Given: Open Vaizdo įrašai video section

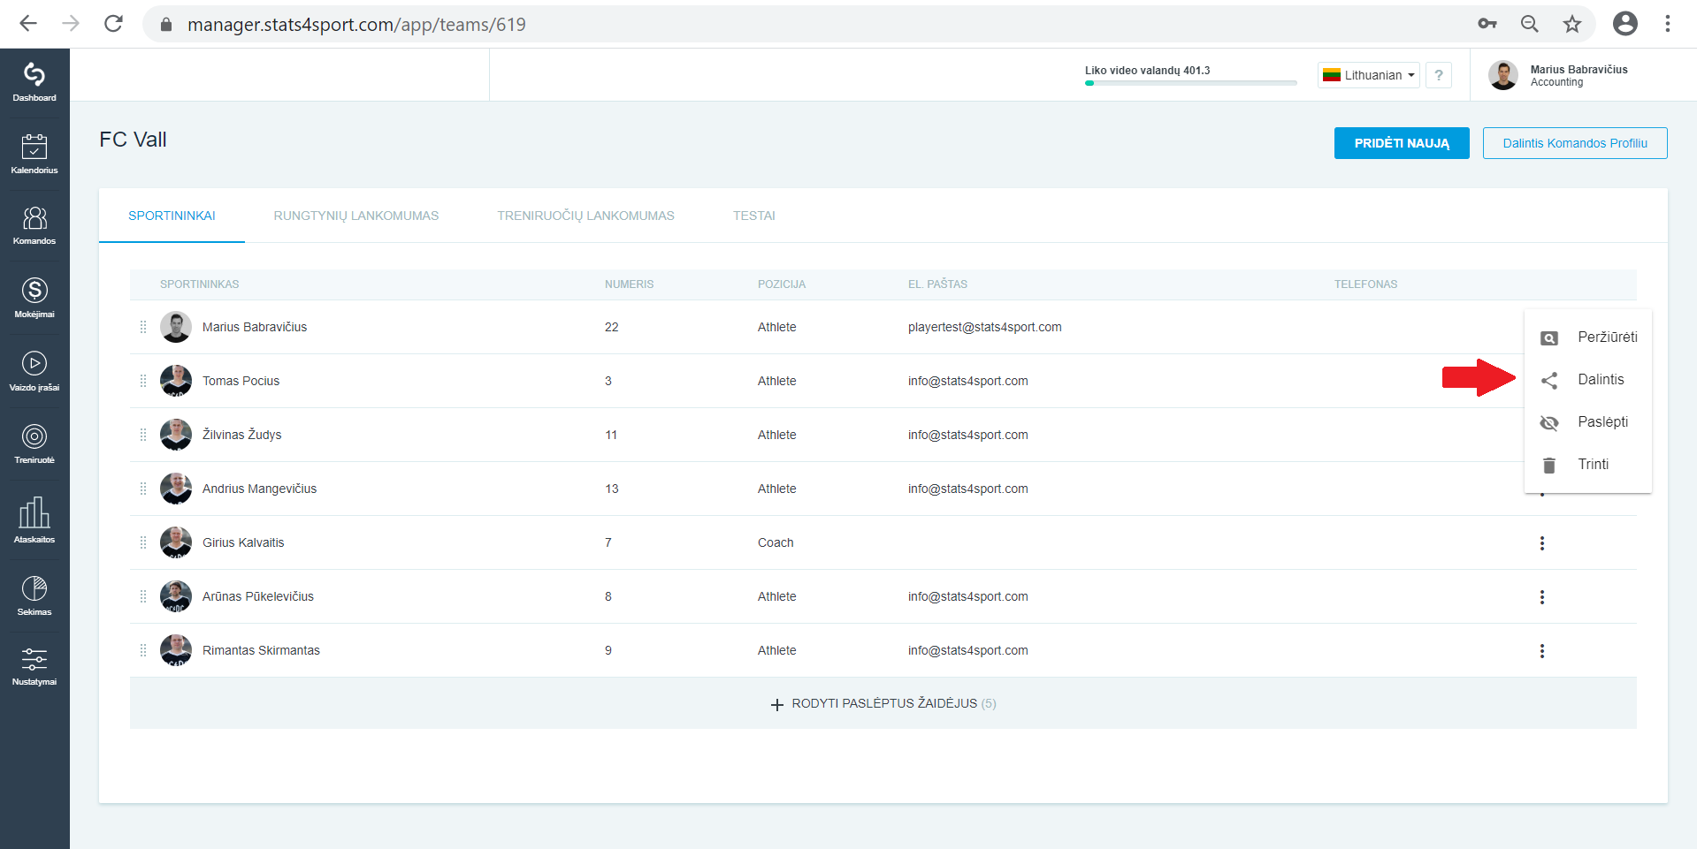Looking at the screenshot, I should 34,371.
